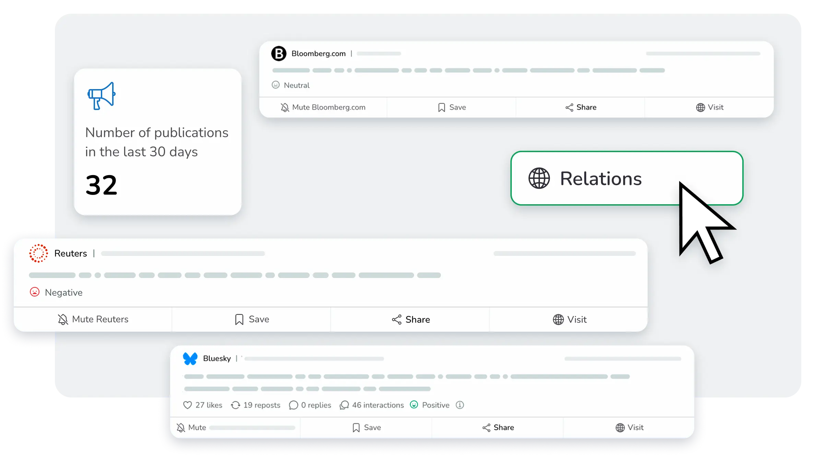Share the Reuters mention

coord(411,320)
